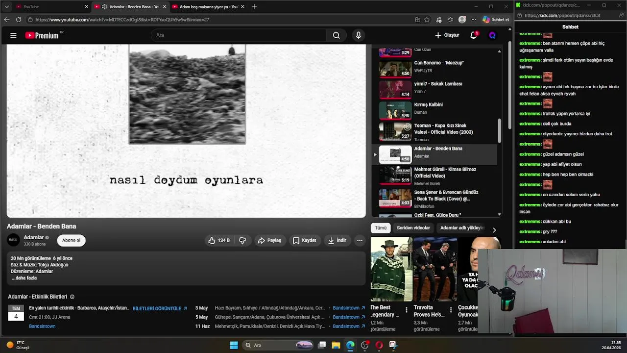Click the YouTube search magnifier button
Screen dimensions: 627x353
[336, 35]
